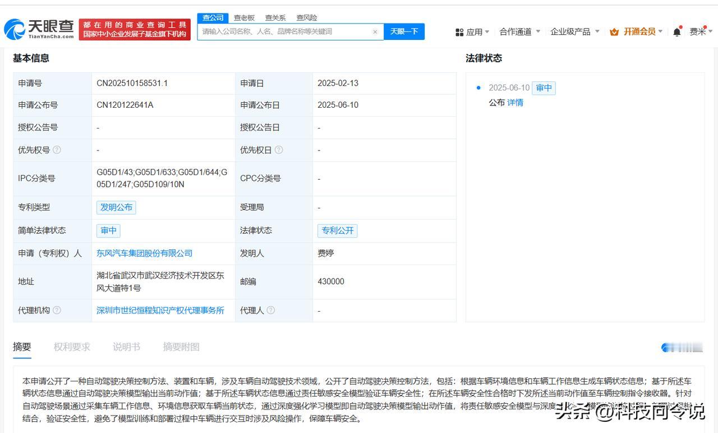Switch to the 摘要附图 tab
The width and height of the screenshot is (718, 433).
pyautogui.click(x=181, y=347)
